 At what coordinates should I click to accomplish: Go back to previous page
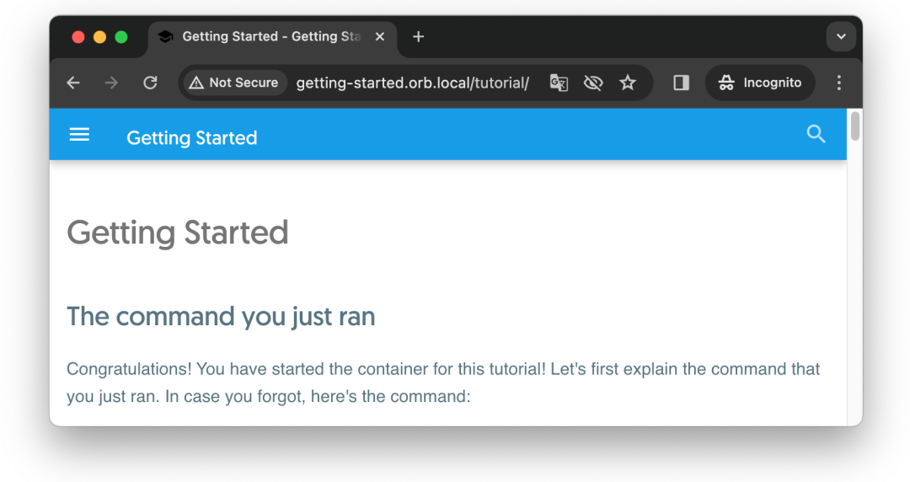[73, 83]
